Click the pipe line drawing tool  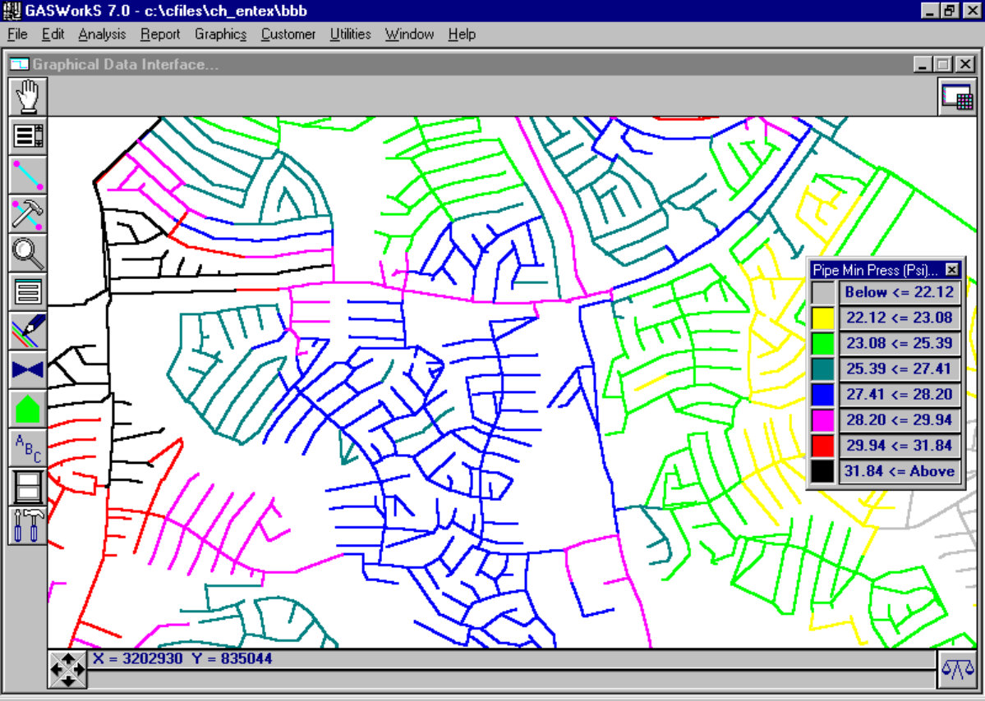[x=28, y=175]
